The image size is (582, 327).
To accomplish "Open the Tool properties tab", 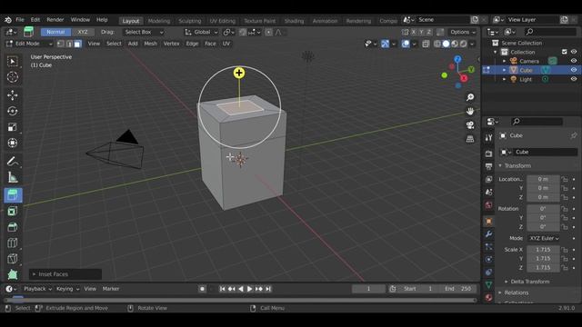I will pyautogui.click(x=488, y=137).
